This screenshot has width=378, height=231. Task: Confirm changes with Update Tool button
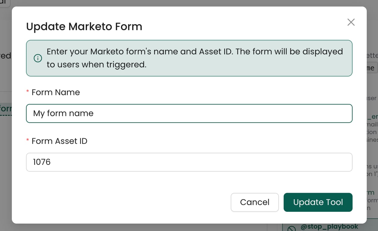pyautogui.click(x=318, y=202)
